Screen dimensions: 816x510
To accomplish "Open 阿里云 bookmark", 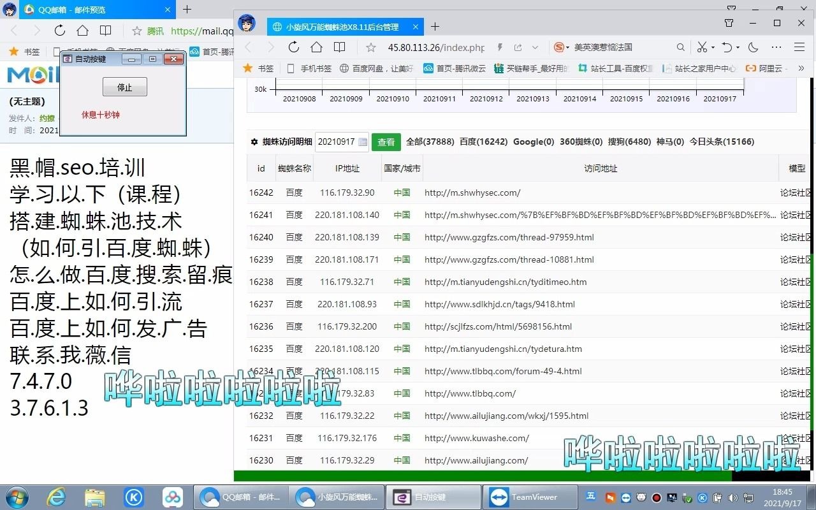I will [x=764, y=68].
